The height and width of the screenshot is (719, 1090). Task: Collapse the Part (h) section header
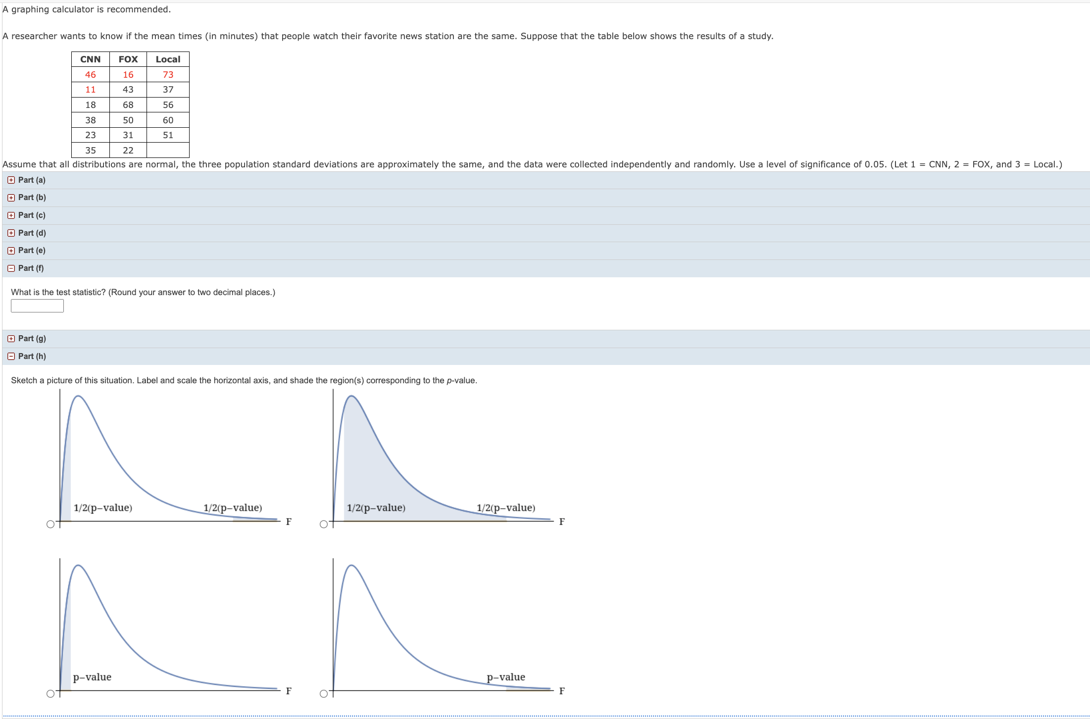click(x=32, y=357)
